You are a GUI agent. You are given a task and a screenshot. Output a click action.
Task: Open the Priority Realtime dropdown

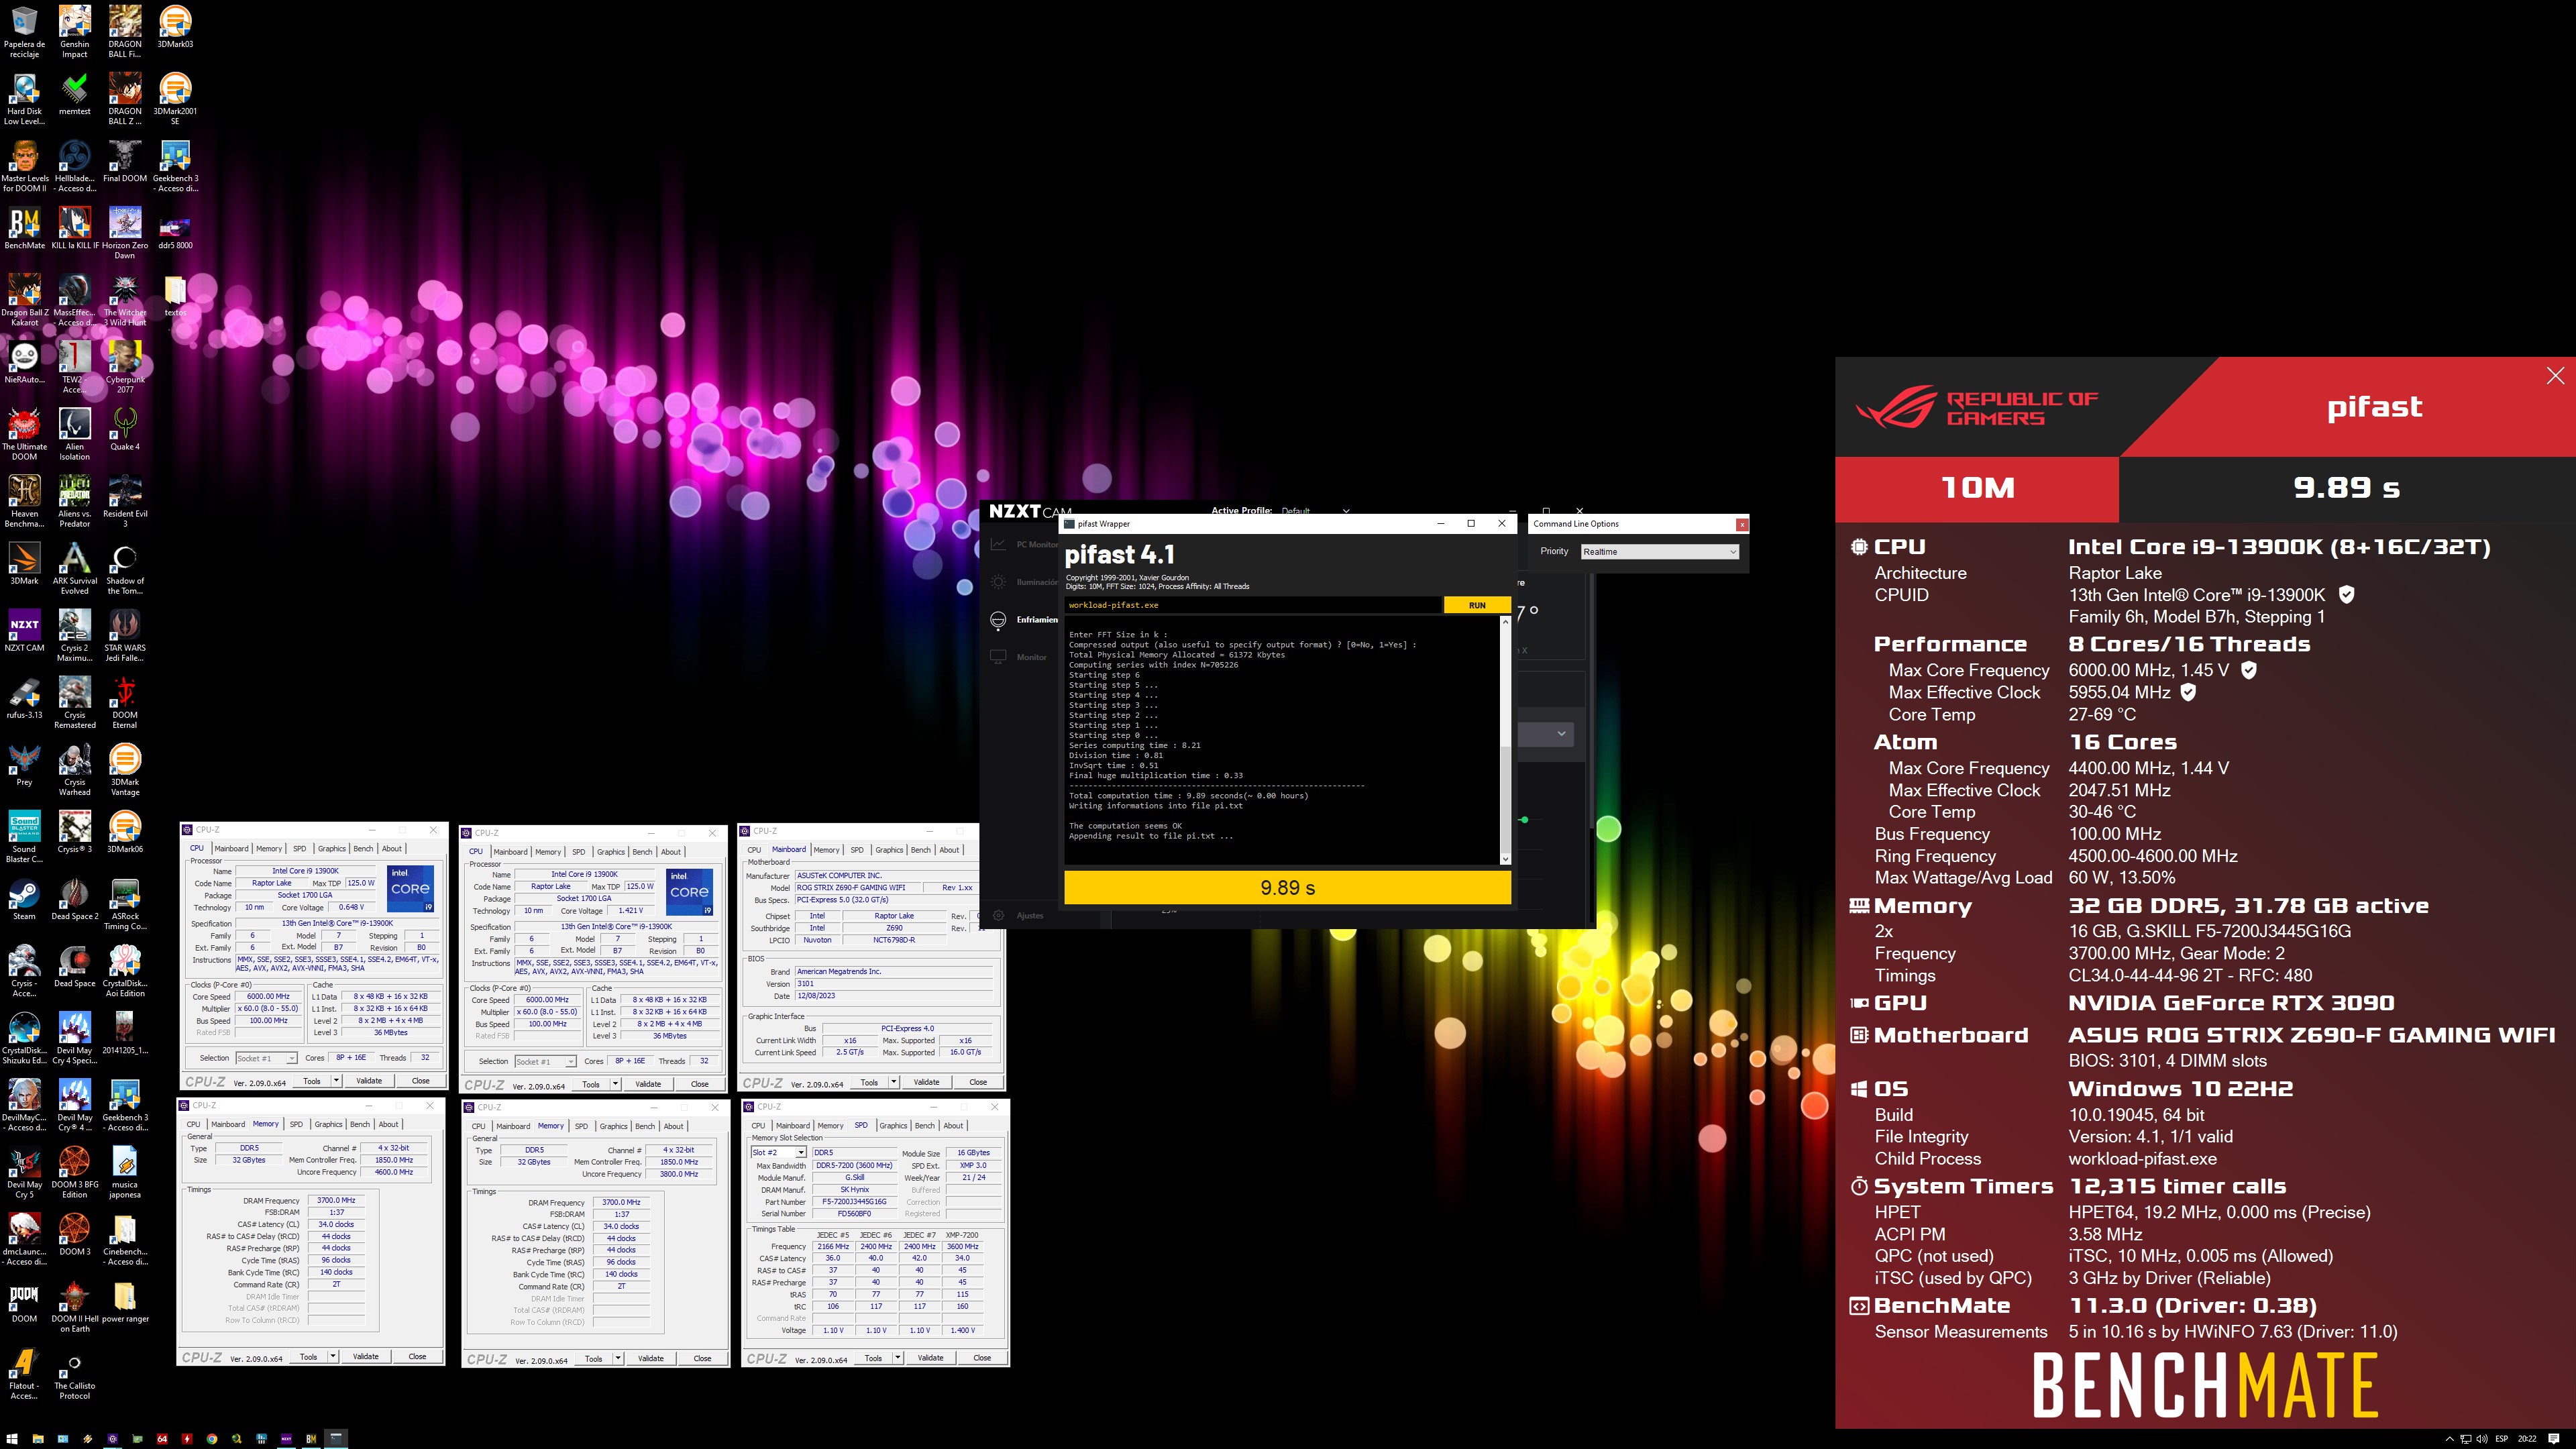pos(1660,552)
